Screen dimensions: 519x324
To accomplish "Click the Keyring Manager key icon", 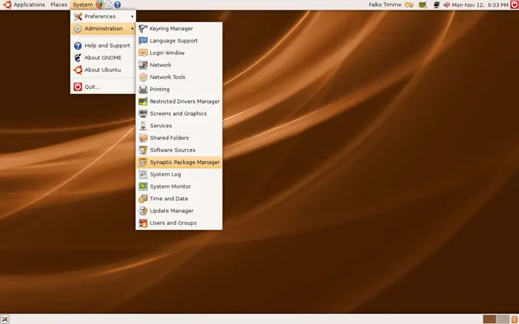I will coord(143,29).
